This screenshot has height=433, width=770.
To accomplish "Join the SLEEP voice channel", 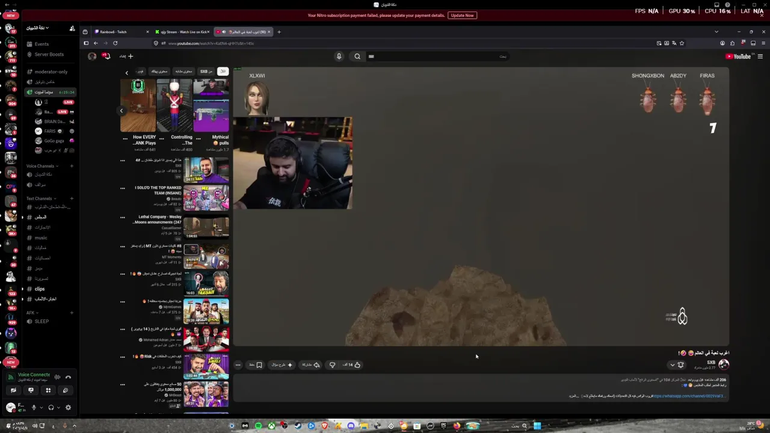I will (42, 322).
